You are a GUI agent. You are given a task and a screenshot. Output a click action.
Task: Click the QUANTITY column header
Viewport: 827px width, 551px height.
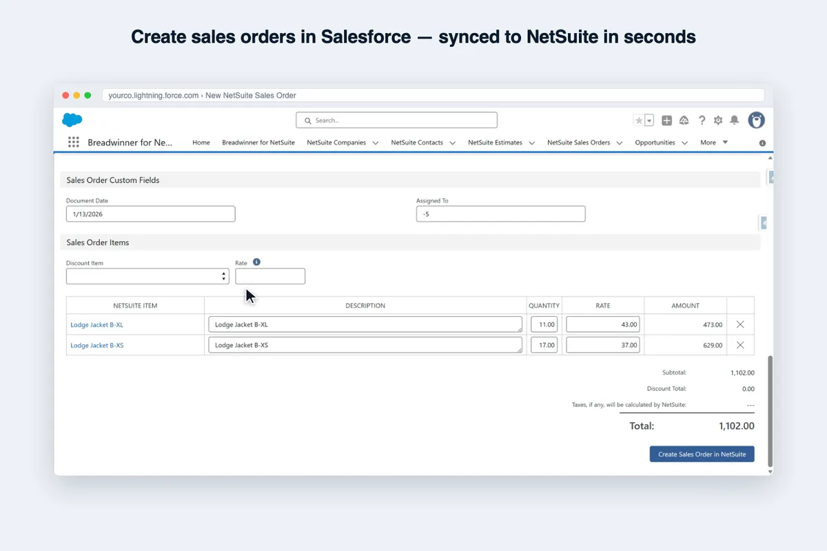pos(544,305)
